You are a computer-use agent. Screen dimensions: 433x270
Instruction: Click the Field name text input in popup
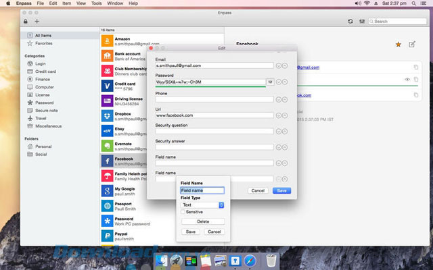[x=202, y=190]
